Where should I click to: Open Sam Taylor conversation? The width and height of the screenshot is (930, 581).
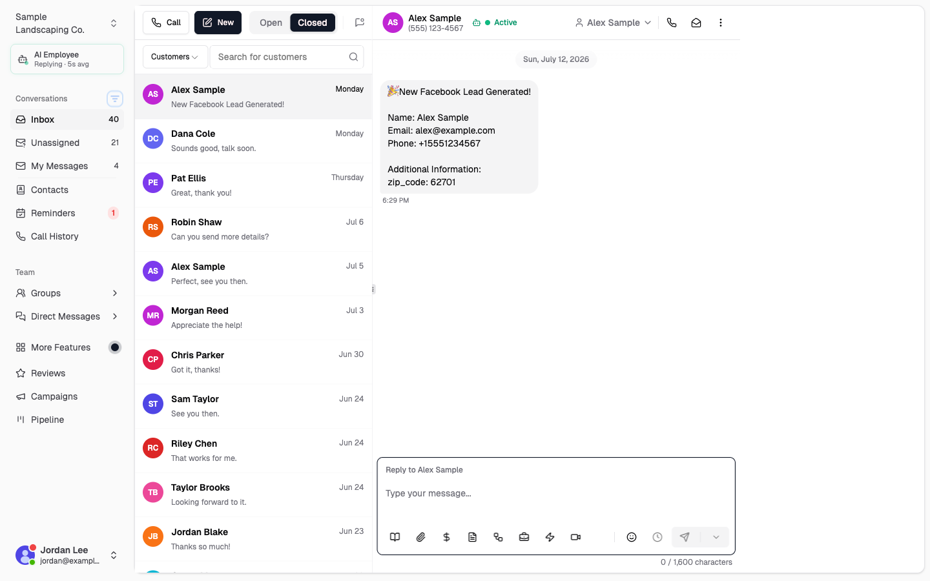tap(254, 406)
